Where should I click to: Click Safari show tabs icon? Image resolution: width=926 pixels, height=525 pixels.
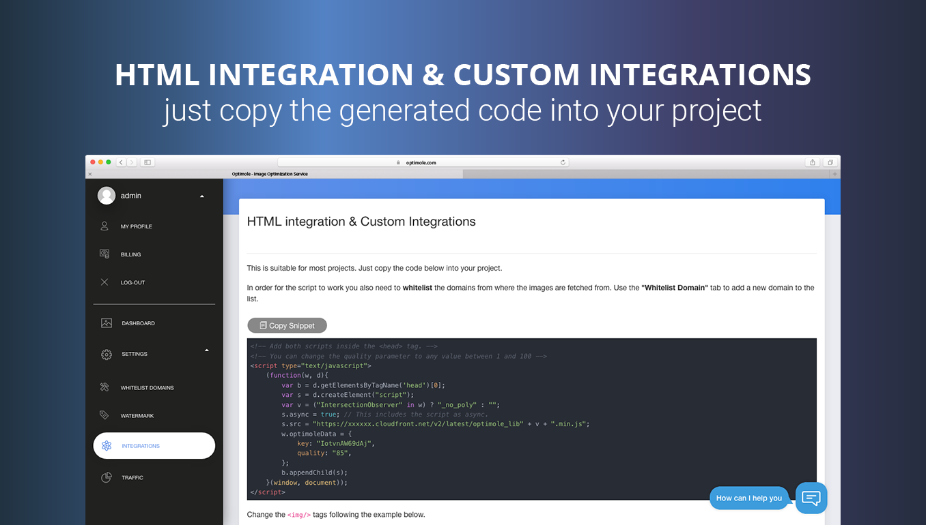tap(830, 162)
